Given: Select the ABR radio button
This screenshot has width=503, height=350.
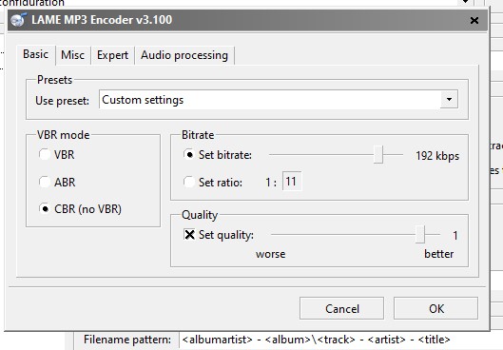Looking at the screenshot, I should coord(45,182).
